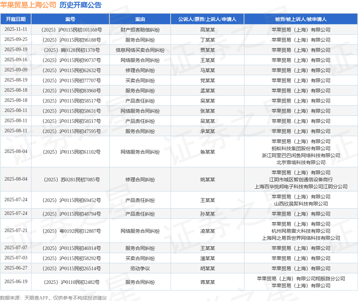Image resolution: width=358 pixels, height=301 pixels.
Task: Click the 案号 column header
Action: click(x=70, y=19)
